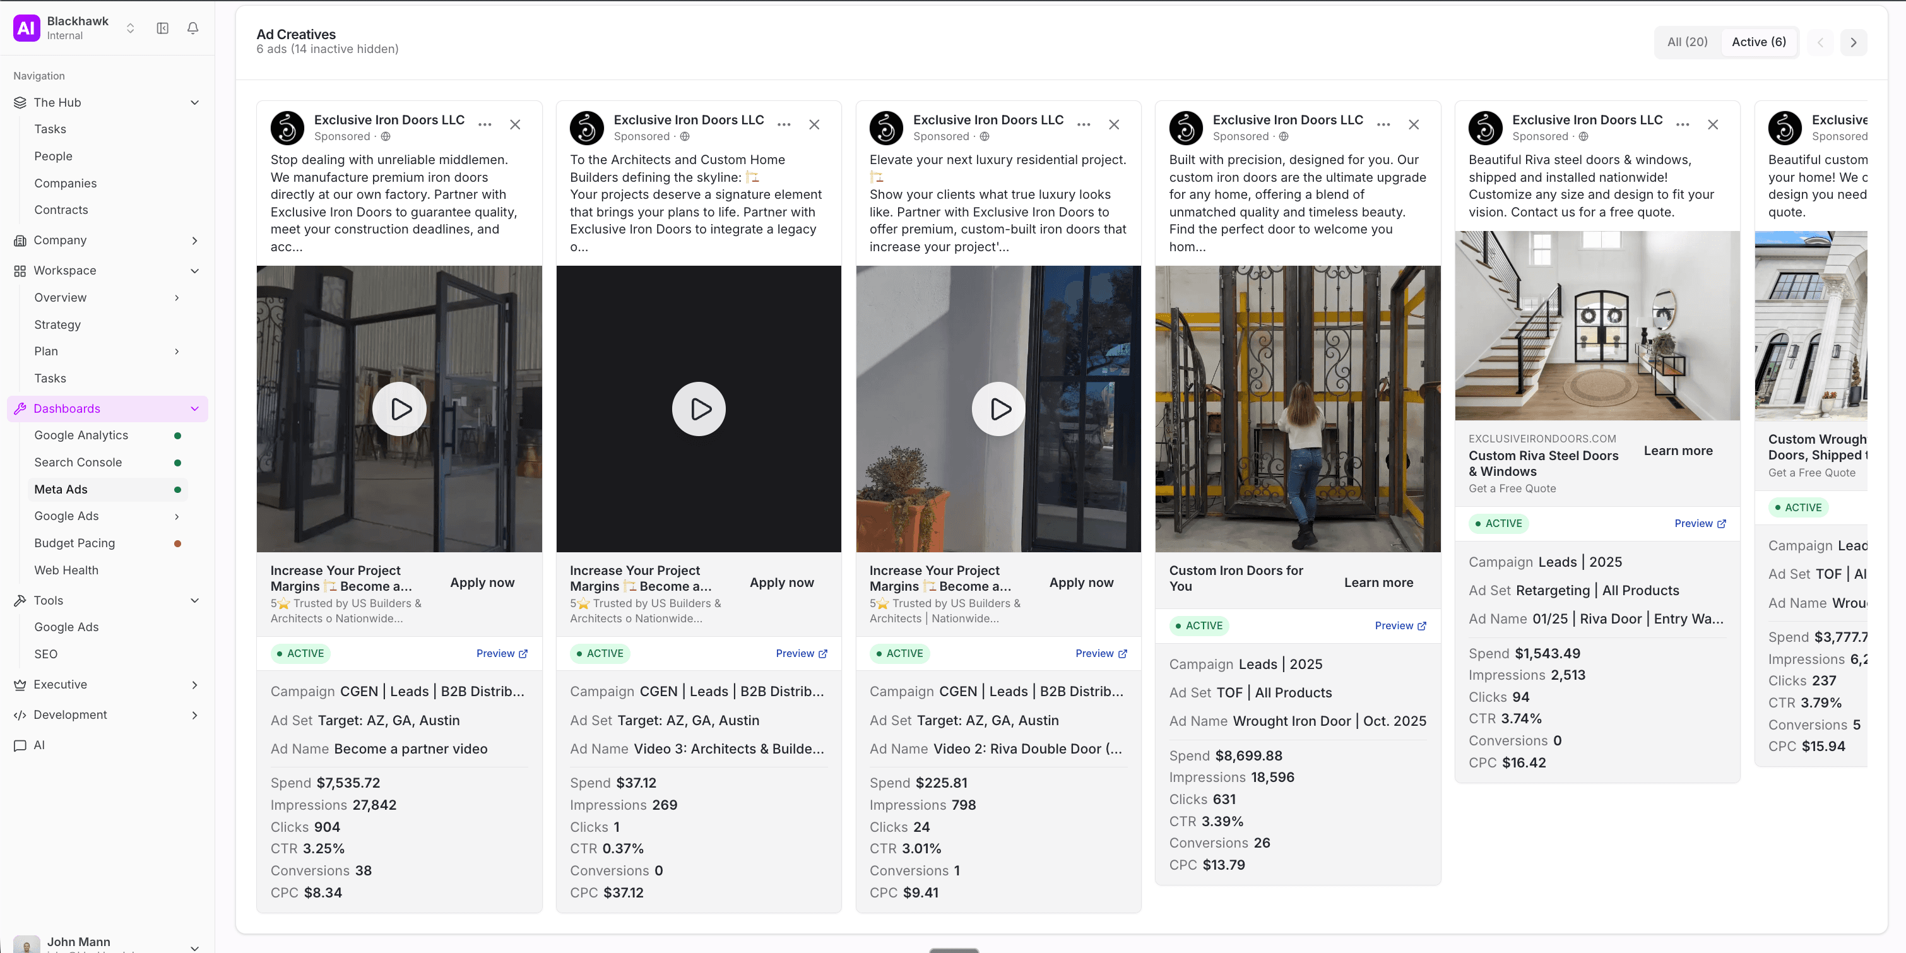Screen dimensions: 1906x953
Task: Open options menu on Elevate luxury ad
Action: click(1084, 124)
